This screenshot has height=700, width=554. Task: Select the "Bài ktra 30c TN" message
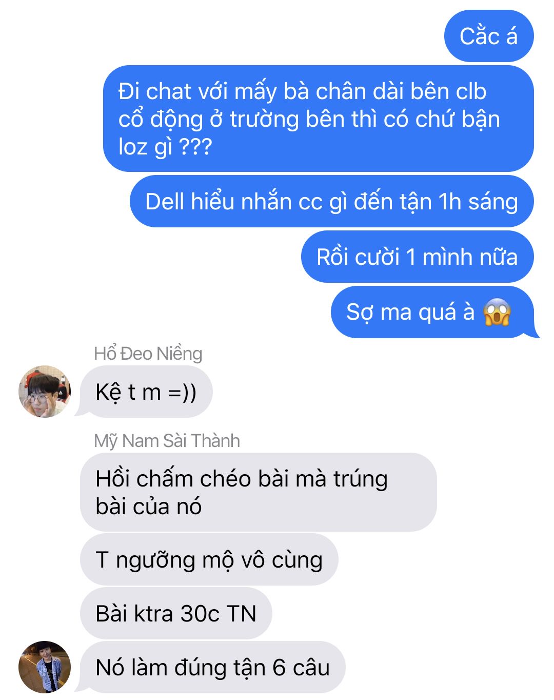tap(176, 613)
